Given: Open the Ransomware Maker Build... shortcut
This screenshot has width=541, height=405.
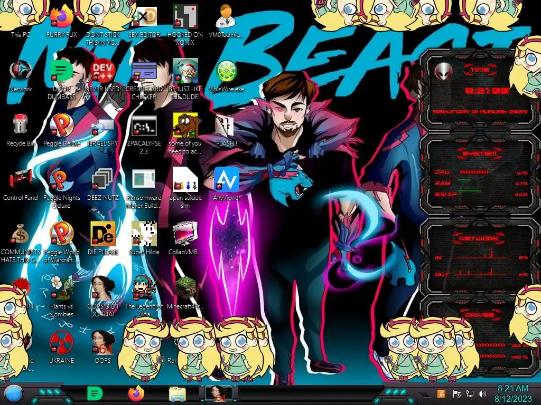Looking at the screenshot, I should tap(144, 188).
